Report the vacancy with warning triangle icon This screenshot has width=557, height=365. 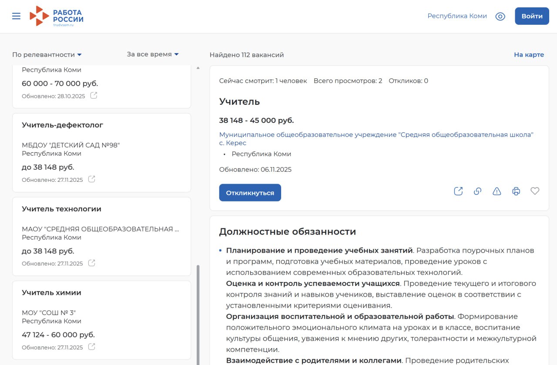coord(497,191)
